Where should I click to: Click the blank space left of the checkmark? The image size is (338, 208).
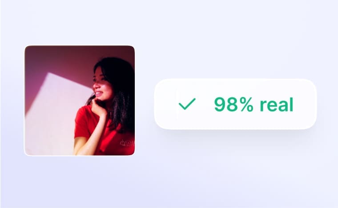click(x=166, y=104)
